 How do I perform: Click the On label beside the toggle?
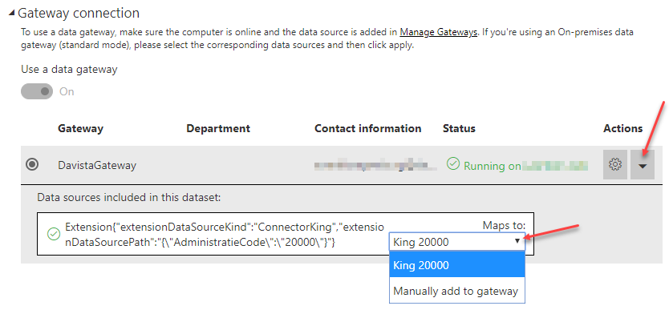67,91
